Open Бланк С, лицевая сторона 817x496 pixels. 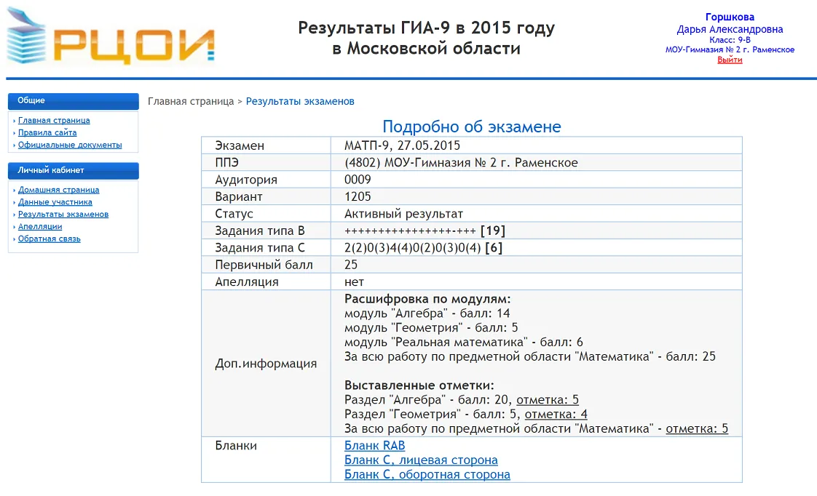click(421, 460)
